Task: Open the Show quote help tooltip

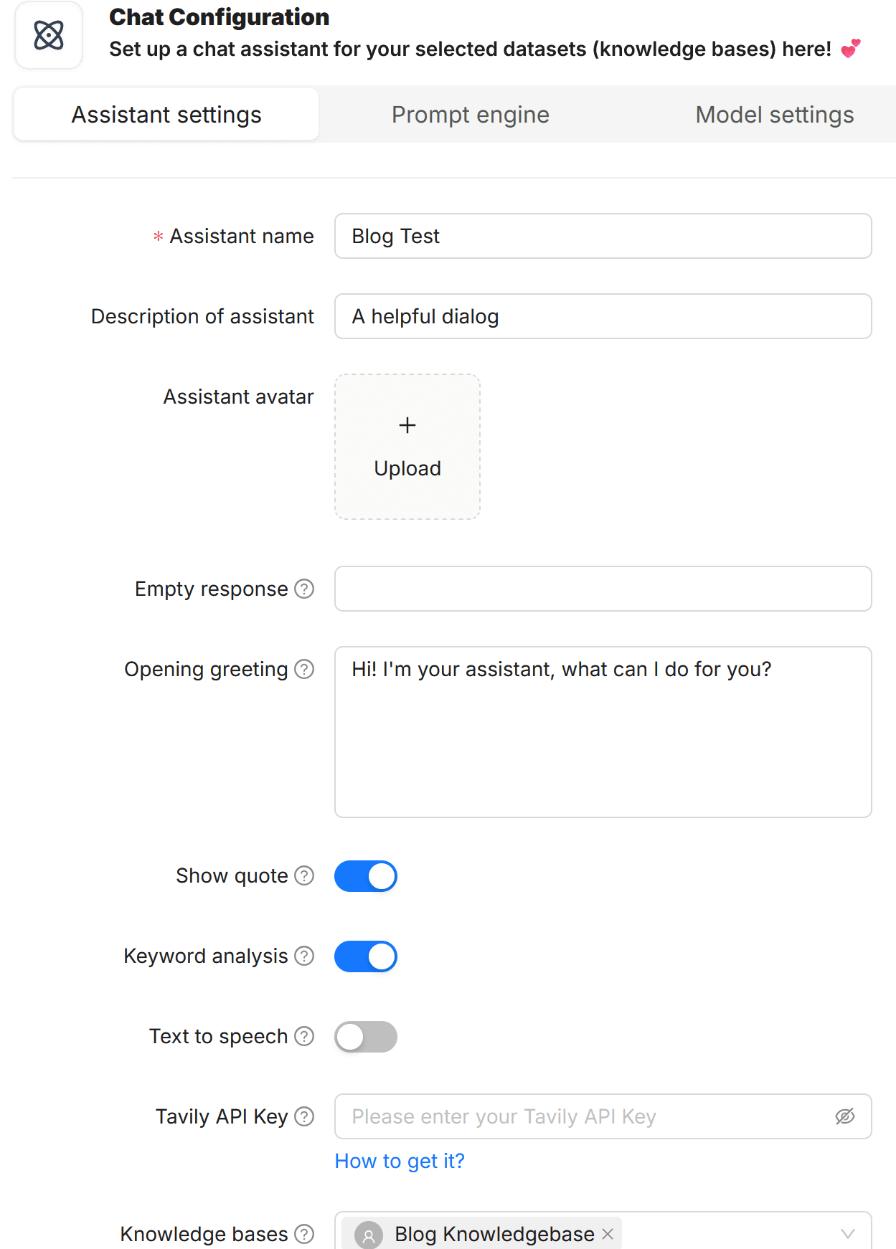Action: (304, 875)
